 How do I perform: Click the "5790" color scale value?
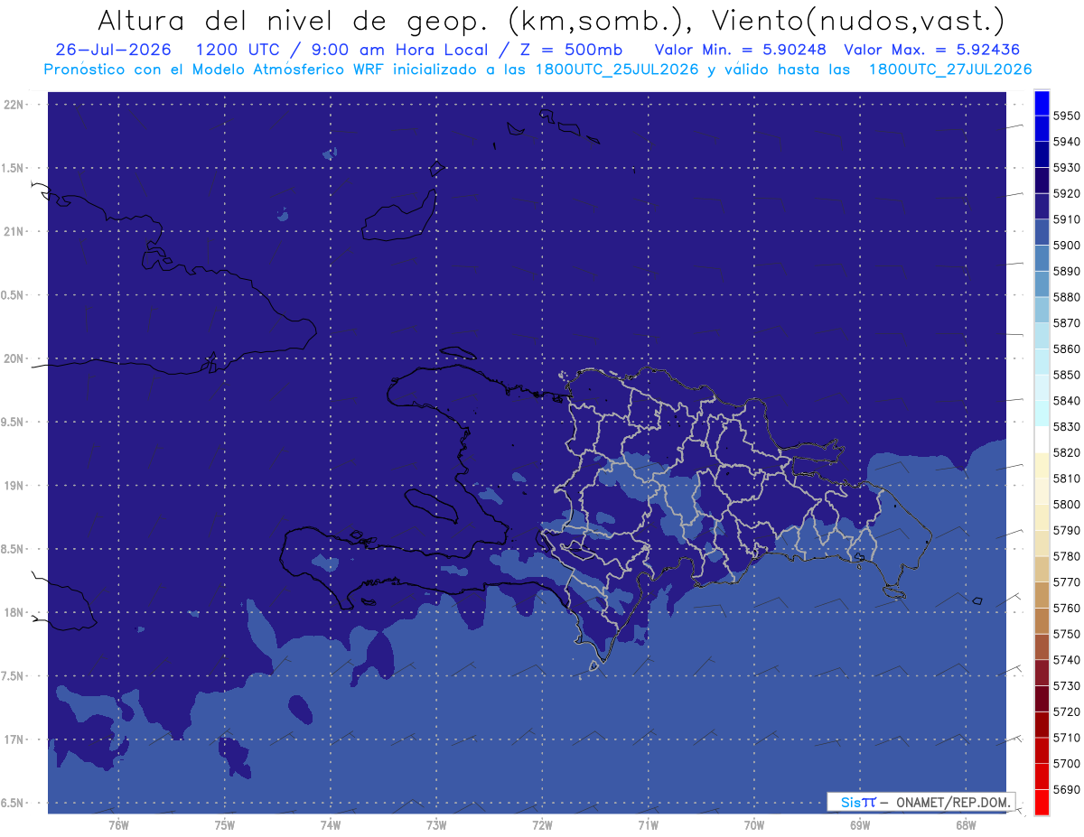click(x=1067, y=530)
